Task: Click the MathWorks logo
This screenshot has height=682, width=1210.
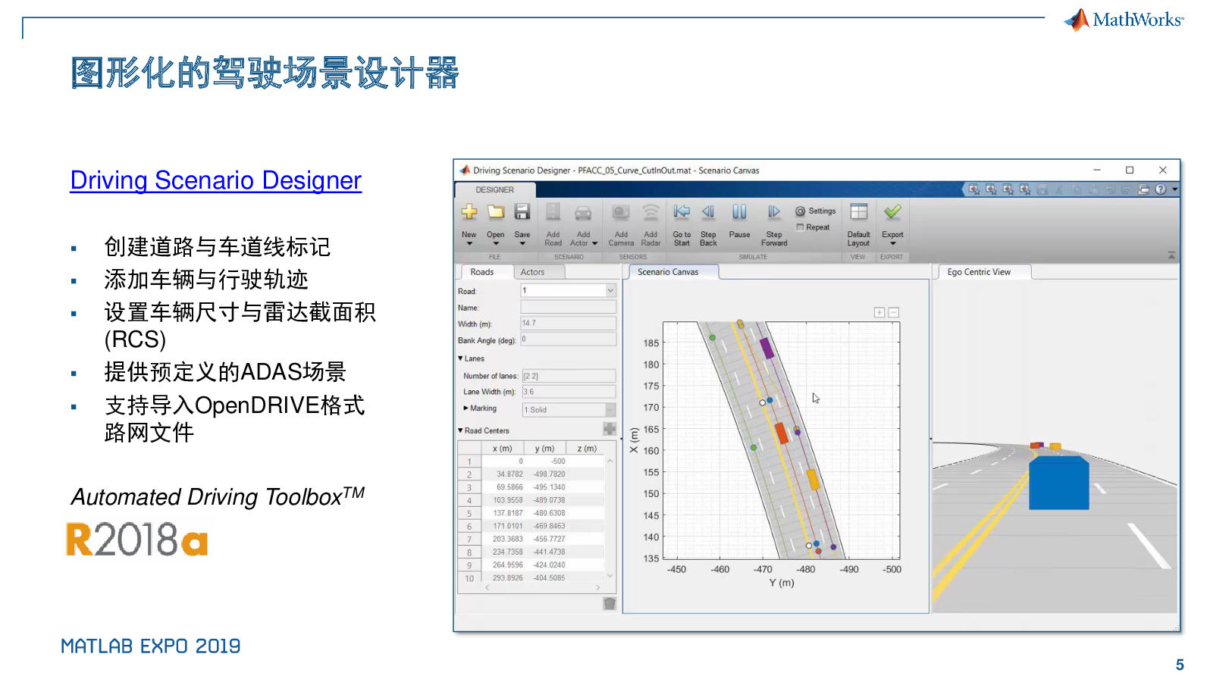Action: (x=1124, y=20)
